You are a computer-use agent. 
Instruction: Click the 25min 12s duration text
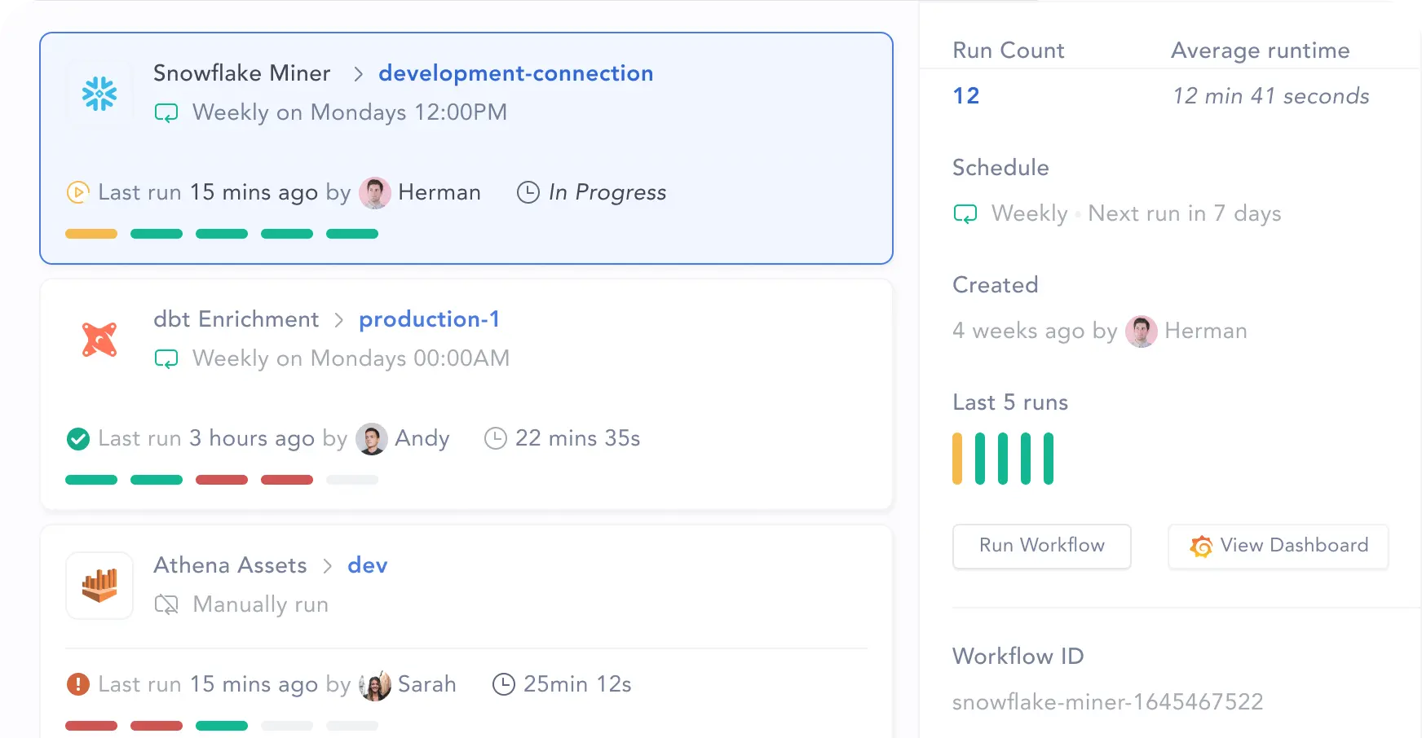pos(578,684)
